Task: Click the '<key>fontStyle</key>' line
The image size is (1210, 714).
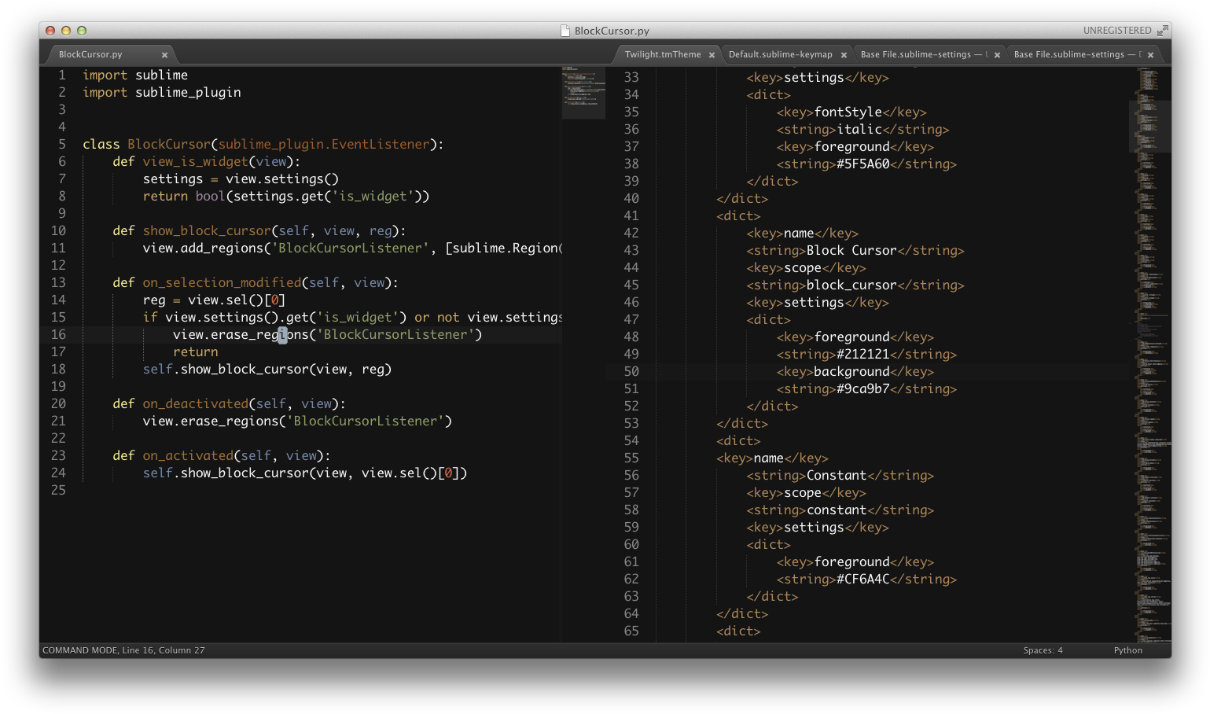Action: [x=851, y=112]
